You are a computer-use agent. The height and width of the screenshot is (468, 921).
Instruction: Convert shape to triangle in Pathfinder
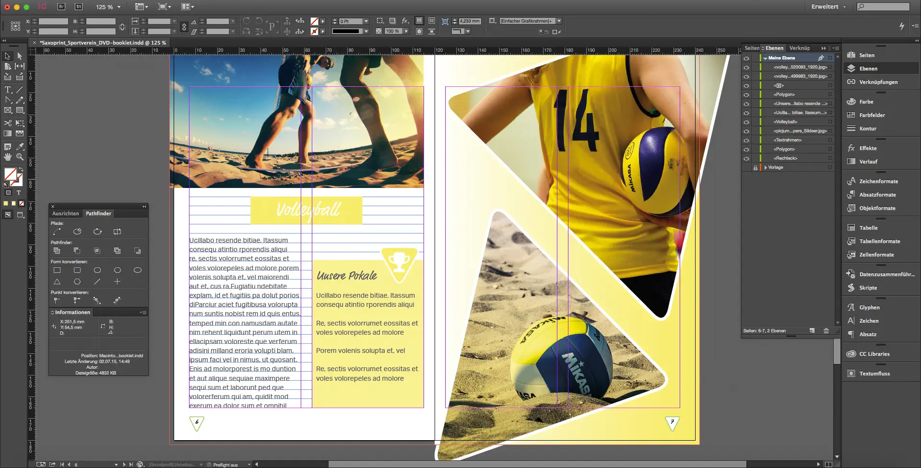(57, 281)
